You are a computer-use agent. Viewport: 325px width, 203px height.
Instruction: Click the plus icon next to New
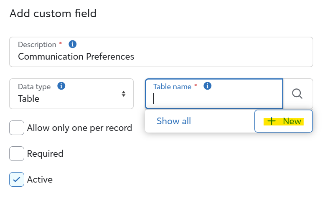pyautogui.click(x=272, y=121)
